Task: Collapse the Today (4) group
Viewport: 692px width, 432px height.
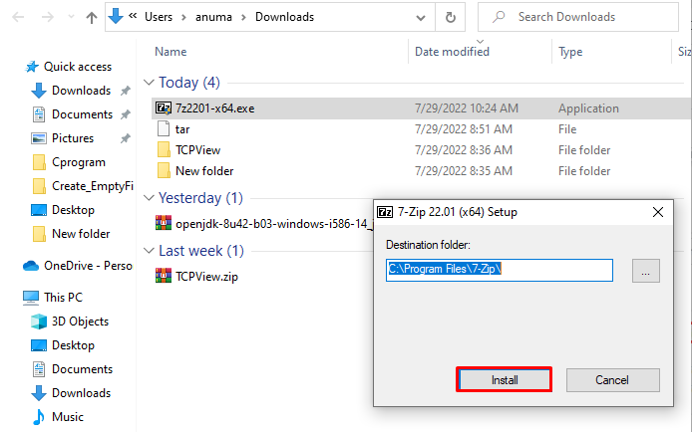Action: point(149,83)
